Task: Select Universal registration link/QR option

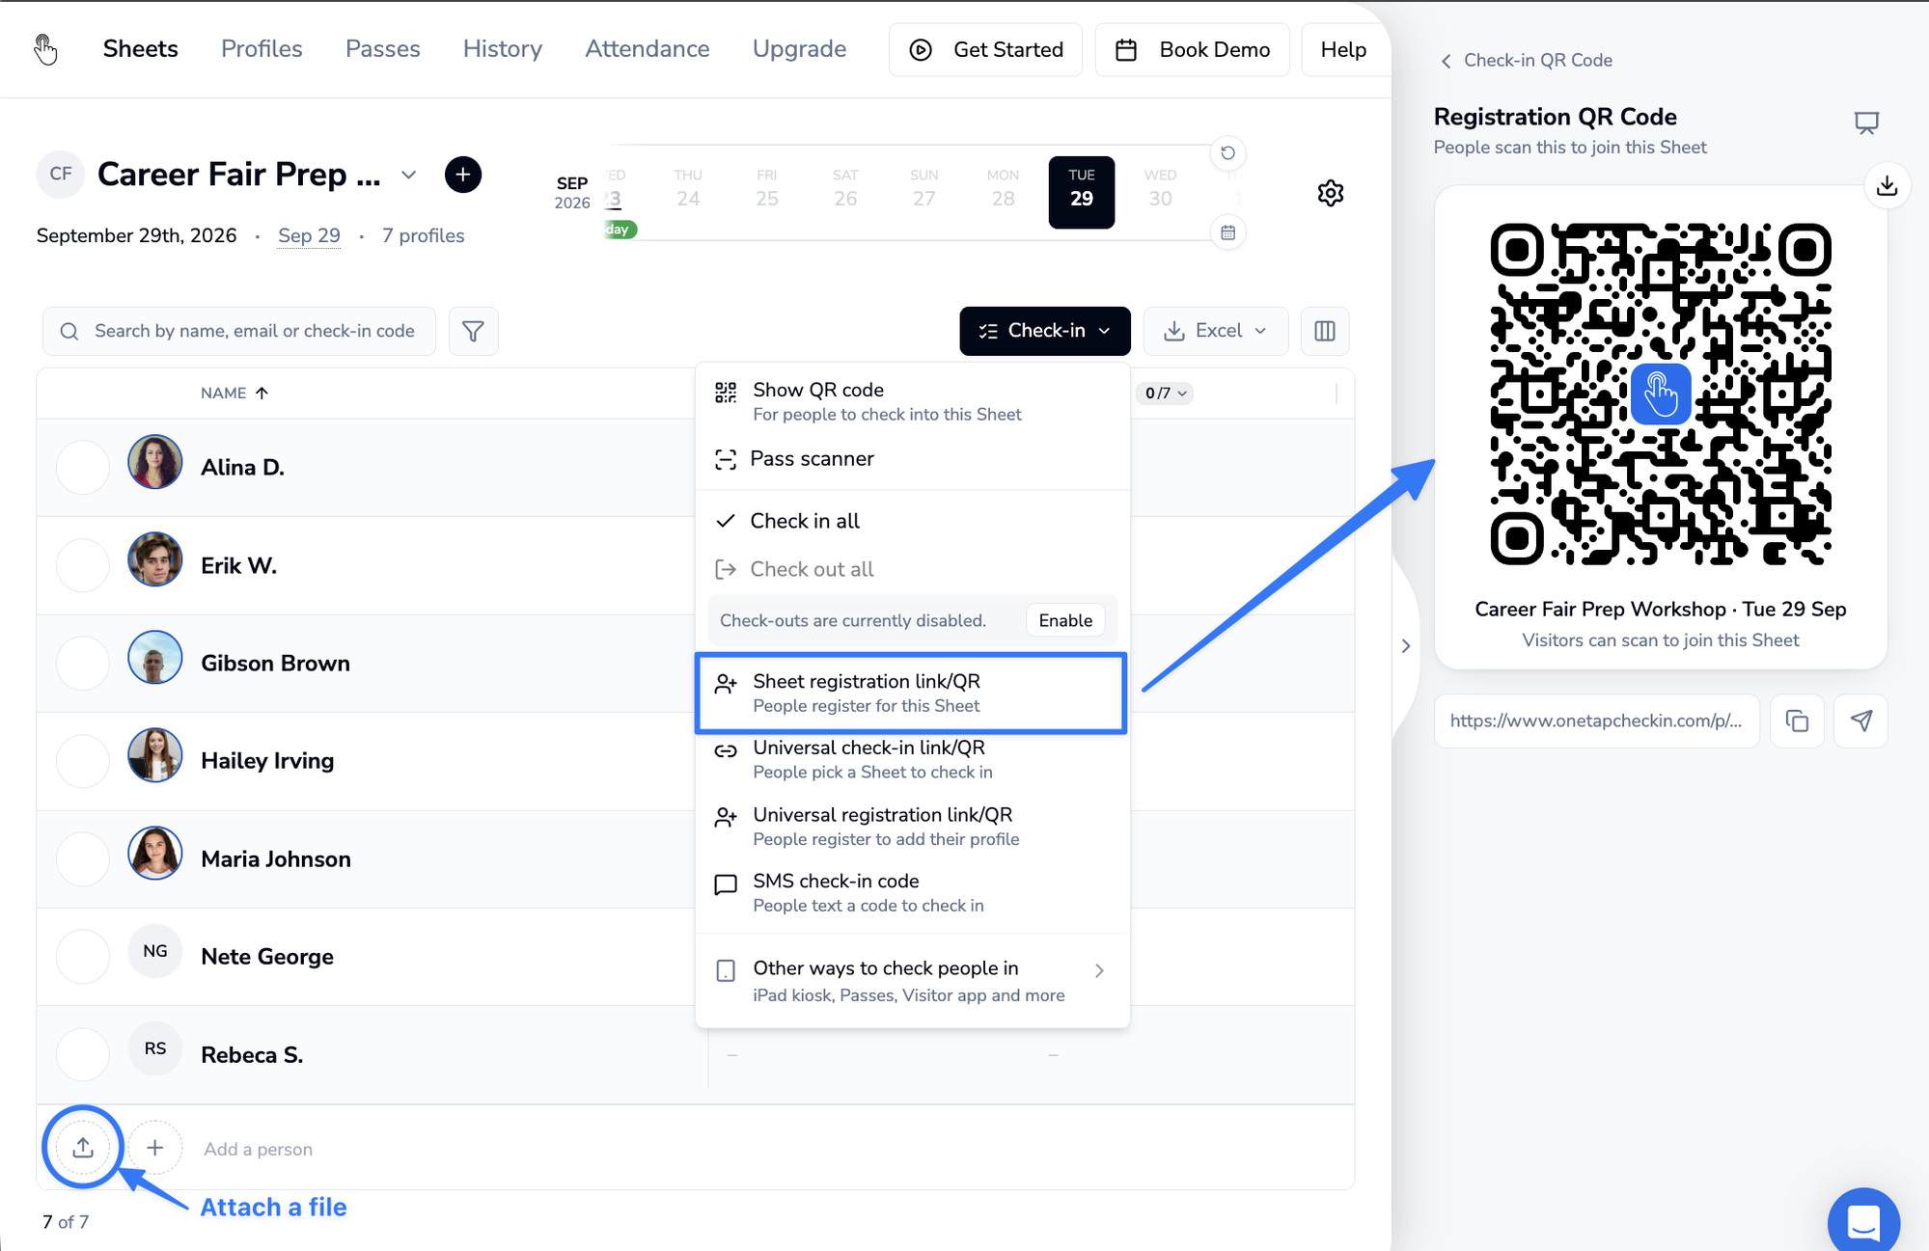Action: (x=912, y=827)
